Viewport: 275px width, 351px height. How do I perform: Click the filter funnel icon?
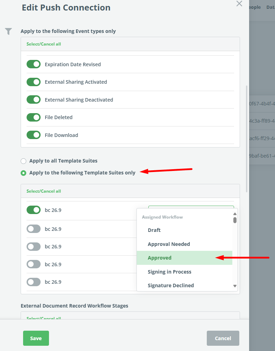pyautogui.click(x=9, y=32)
